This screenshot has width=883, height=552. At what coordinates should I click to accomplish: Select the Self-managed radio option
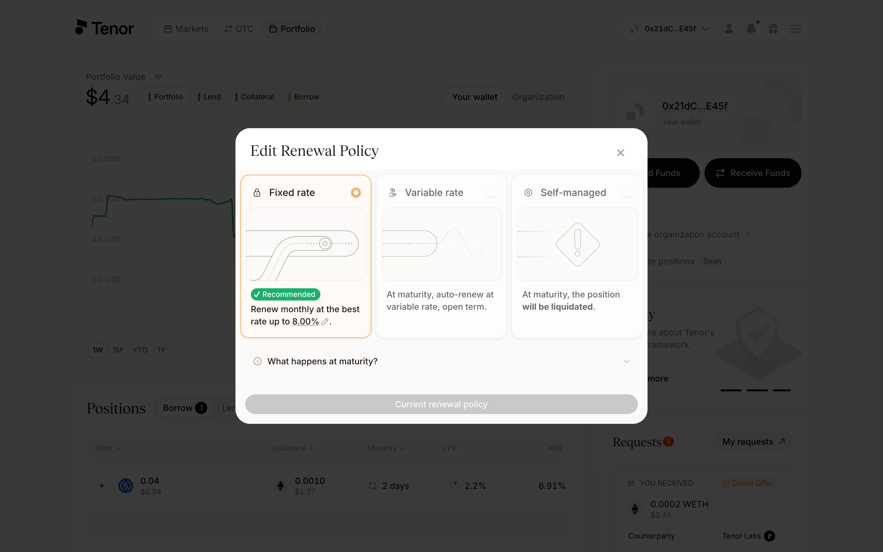pos(627,192)
